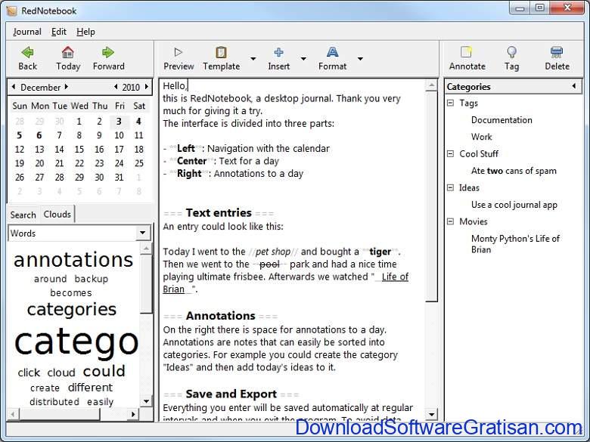Click the Annotate note icon
Viewport: 590px width, 442px height.
[x=467, y=52]
